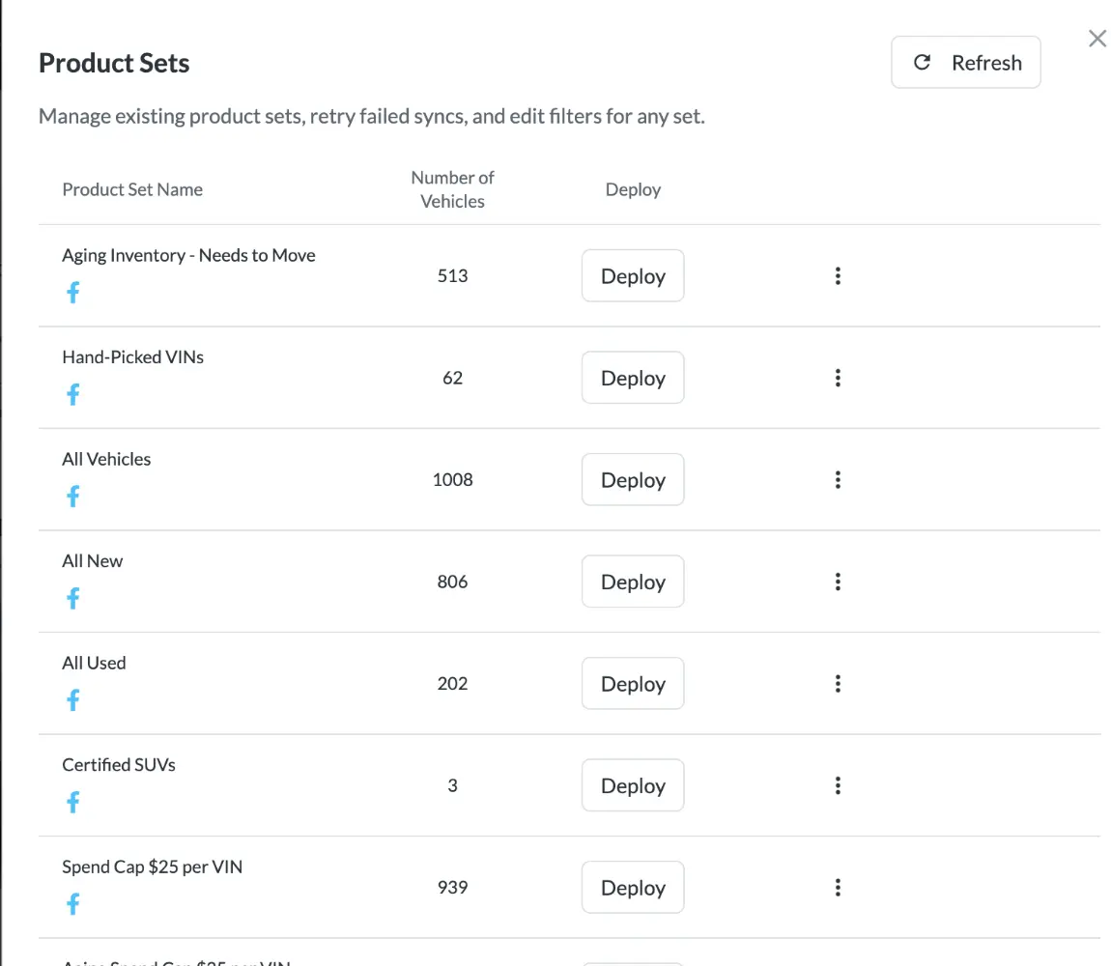The height and width of the screenshot is (966, 1111).
Task: Click Facebook icon under Hand-Picked VINs
Action: (73, 394)
